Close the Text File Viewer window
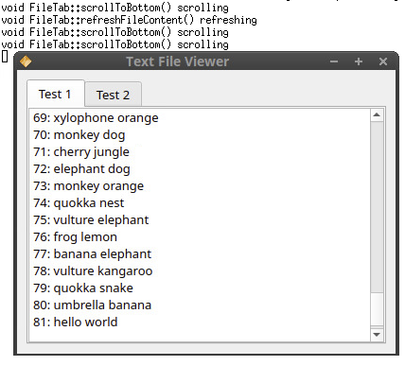 pos(383,61)
